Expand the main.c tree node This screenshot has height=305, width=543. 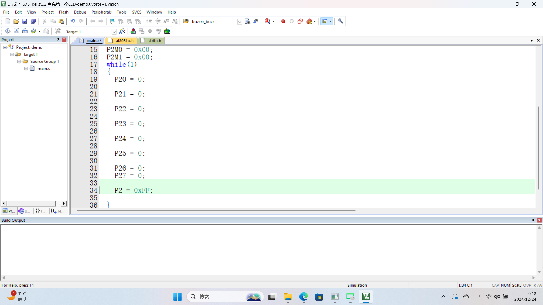(x=26, y=69)
